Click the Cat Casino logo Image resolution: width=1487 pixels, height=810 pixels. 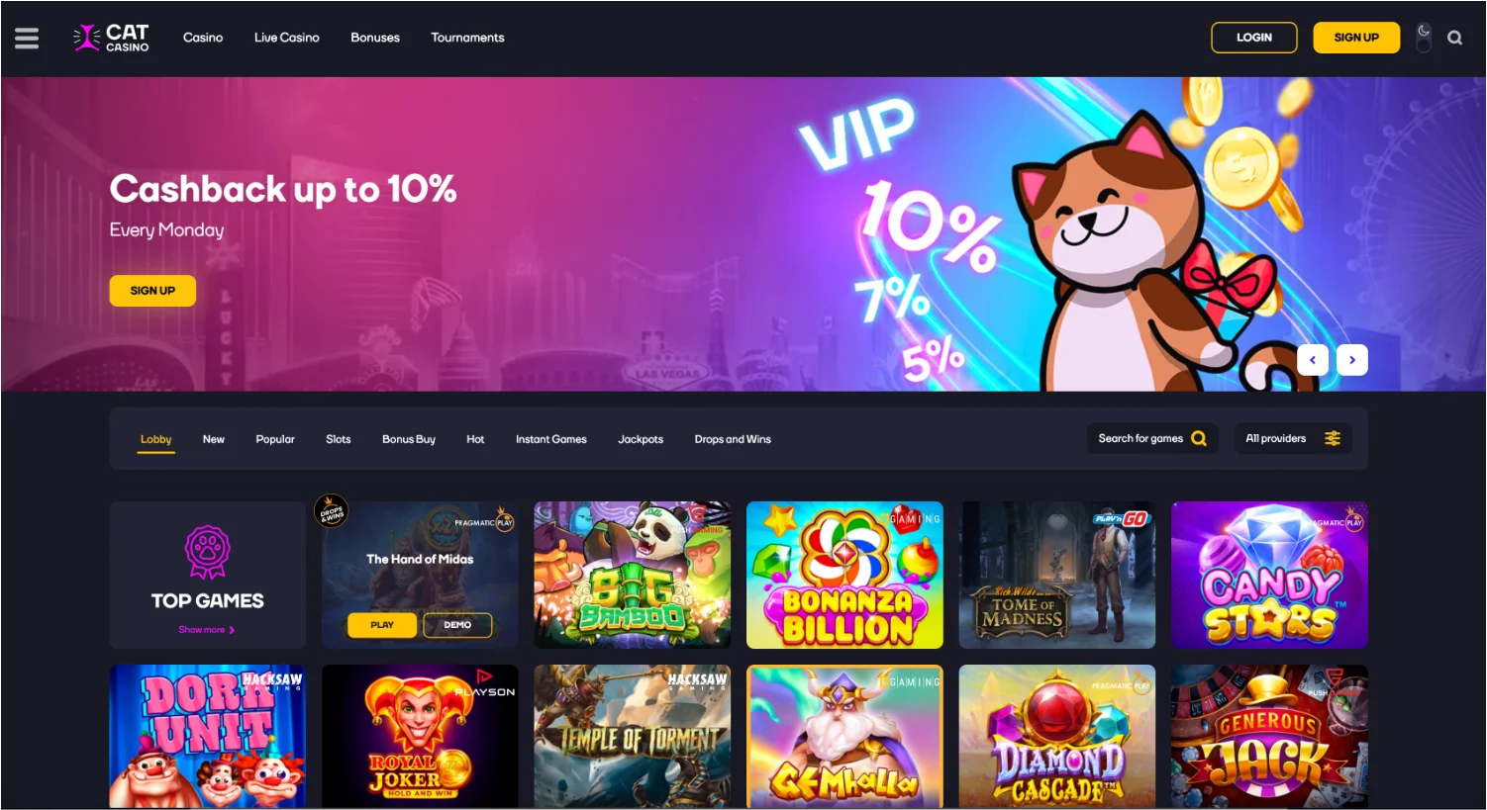coord(111,38)
